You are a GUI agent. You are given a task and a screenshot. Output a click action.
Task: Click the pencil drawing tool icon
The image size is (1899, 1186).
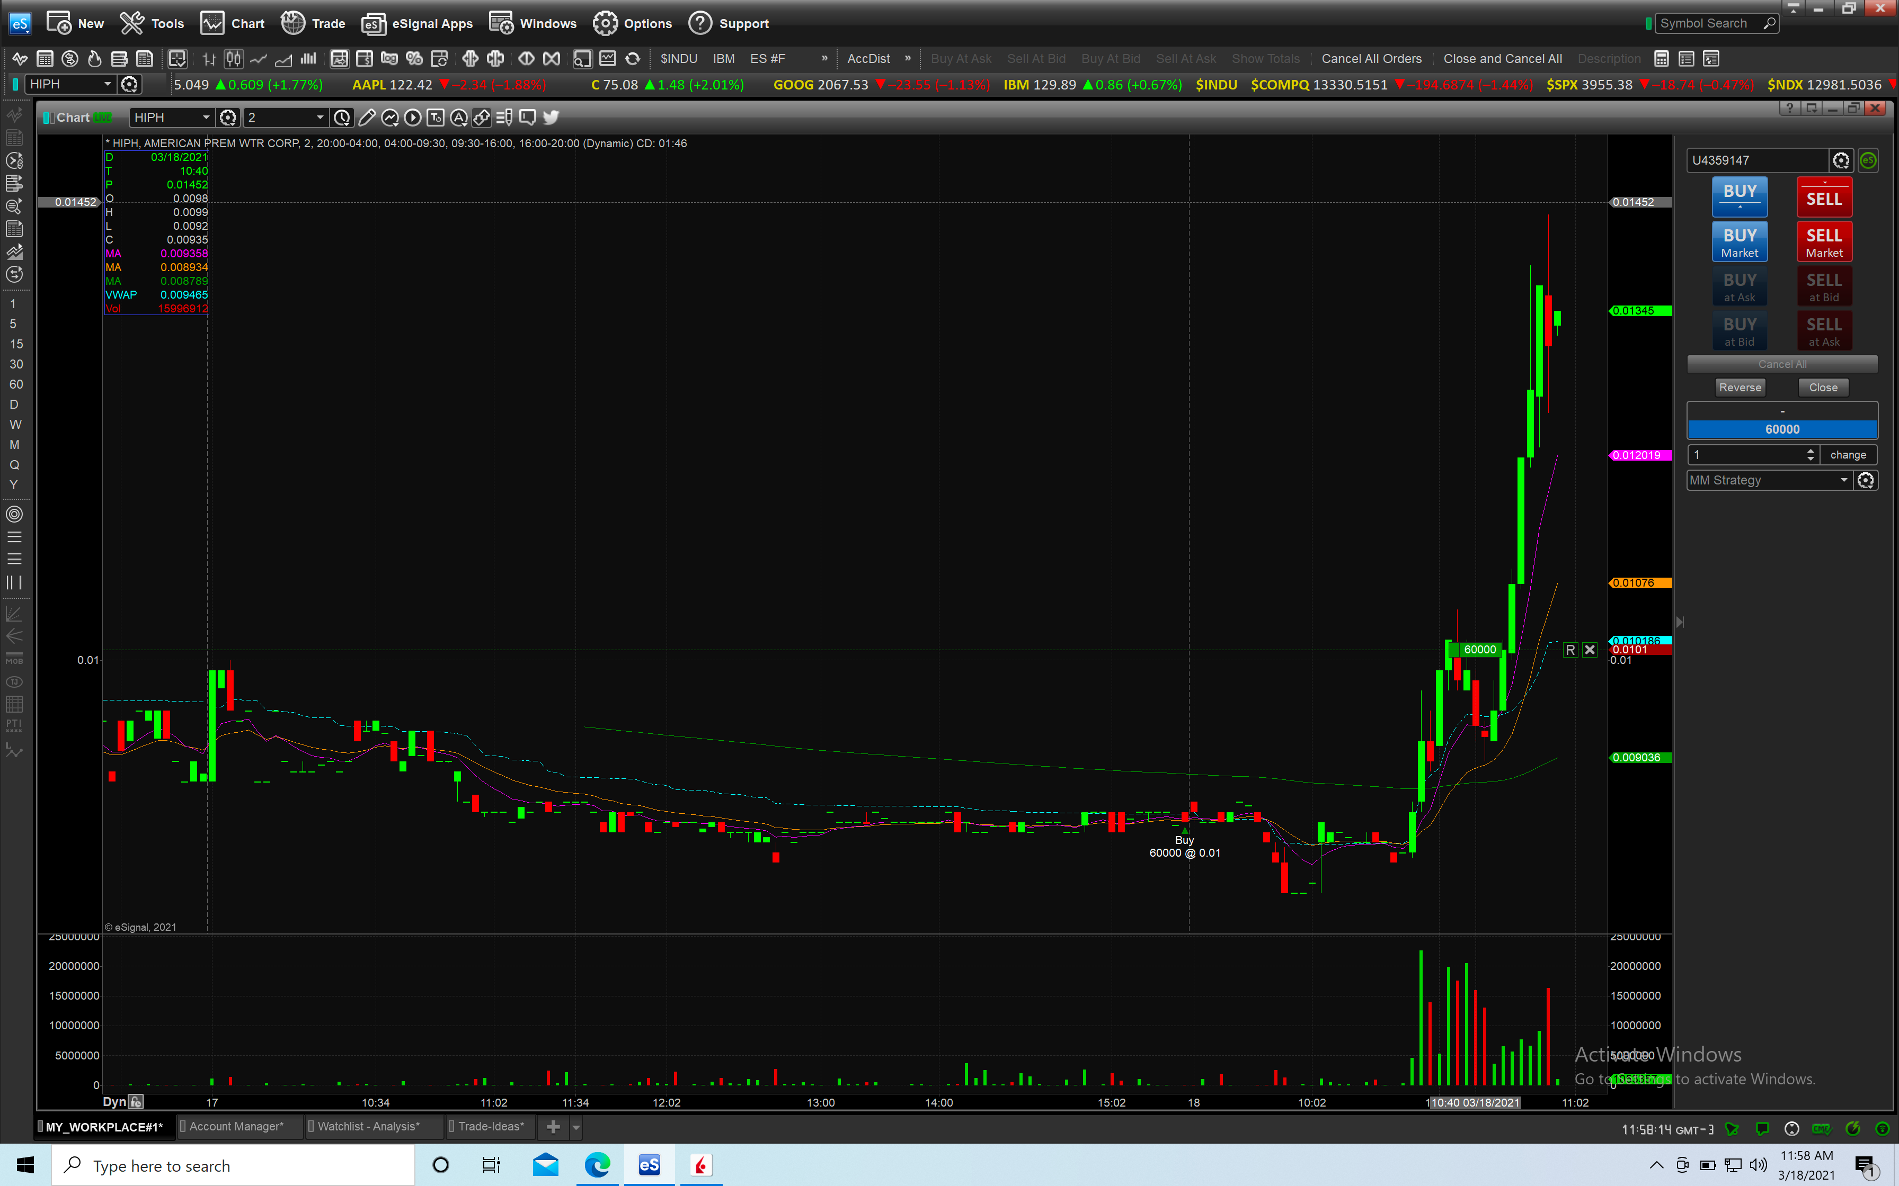pyautogui.click(x=367, y=118)
